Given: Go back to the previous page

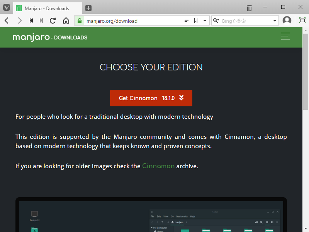Looking at the screenshot, I should point(7,20).
